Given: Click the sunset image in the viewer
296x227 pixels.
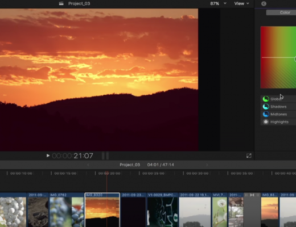Looking at the screenshot, I should pos(99,79).
